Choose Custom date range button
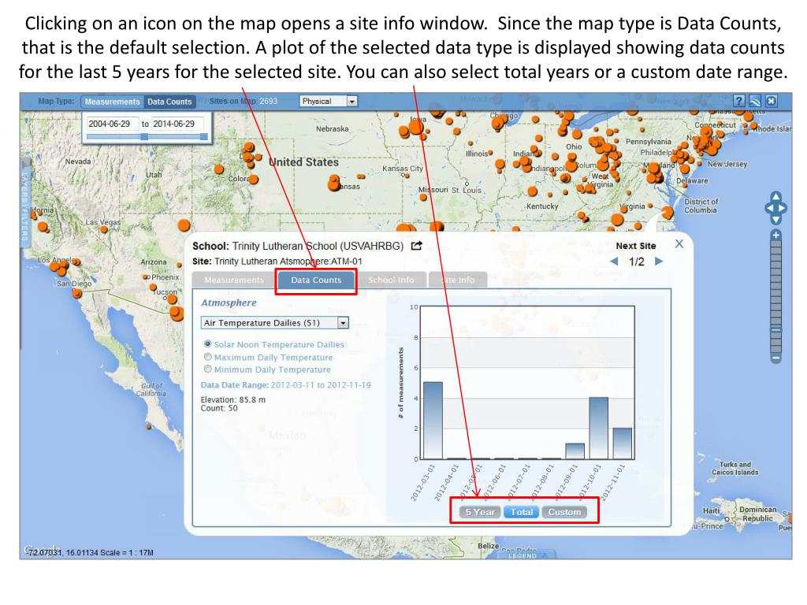The image size is (807, 605). pos(564,512)
